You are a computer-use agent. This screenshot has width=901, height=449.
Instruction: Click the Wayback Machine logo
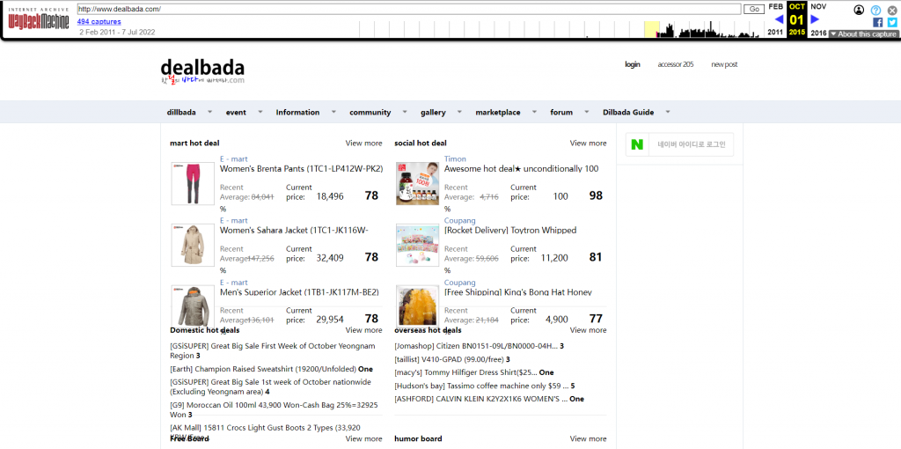[39, 19]
